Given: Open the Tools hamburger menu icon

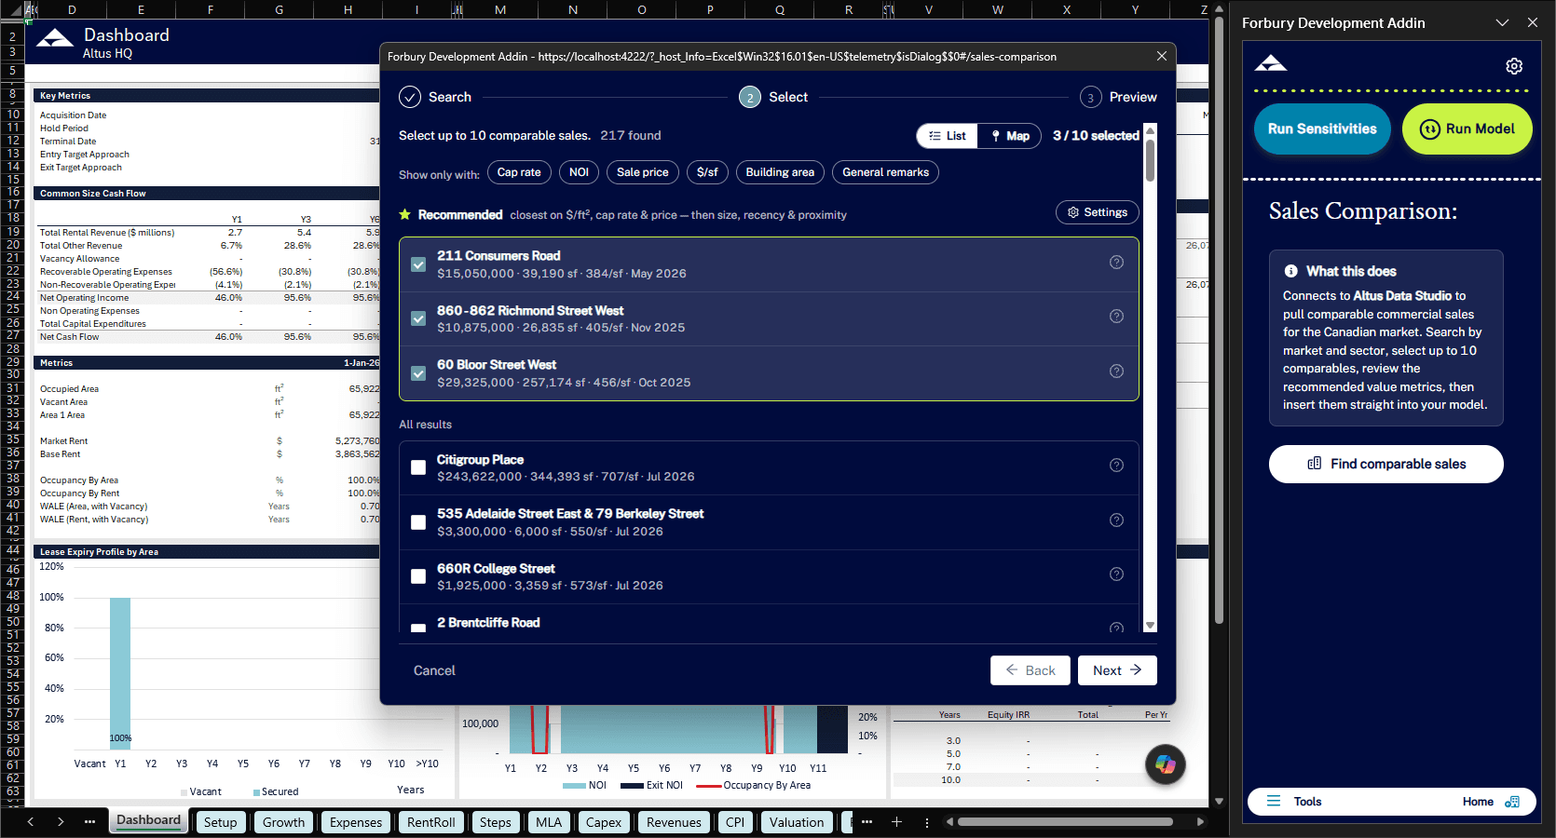Looking at the screenshot, I should (x=1274, y=801).
